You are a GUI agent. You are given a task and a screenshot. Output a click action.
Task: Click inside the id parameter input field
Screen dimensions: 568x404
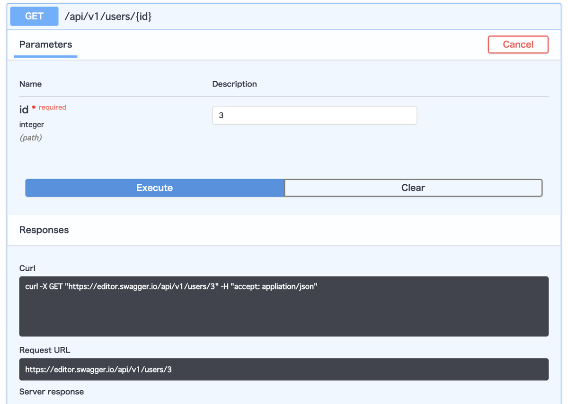[314, 115]
